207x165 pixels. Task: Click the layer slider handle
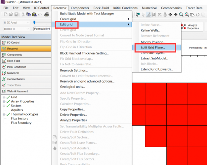pyautogui.click(x=35, y=22)
